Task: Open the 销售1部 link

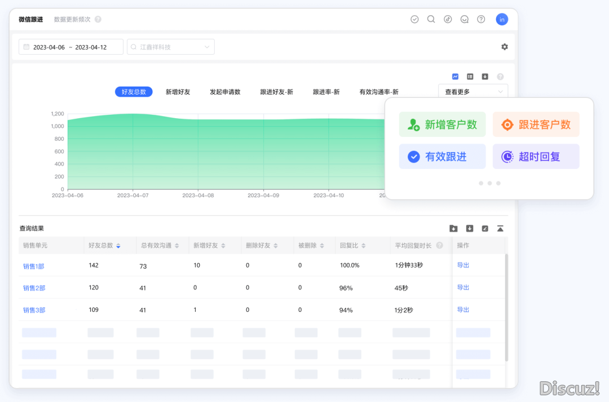Action: click(34, 266)
